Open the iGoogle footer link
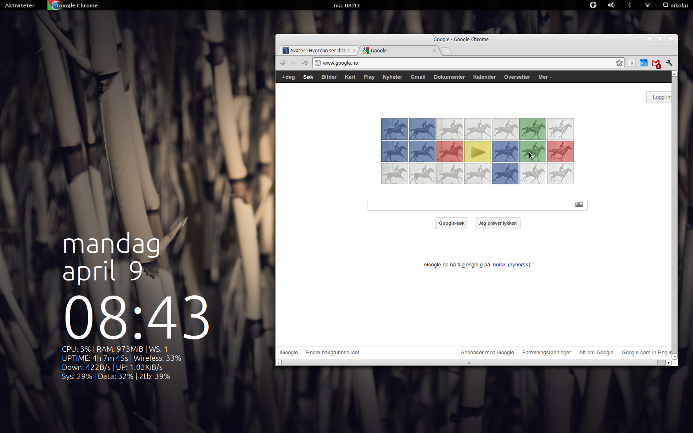 tap(289, 353)
